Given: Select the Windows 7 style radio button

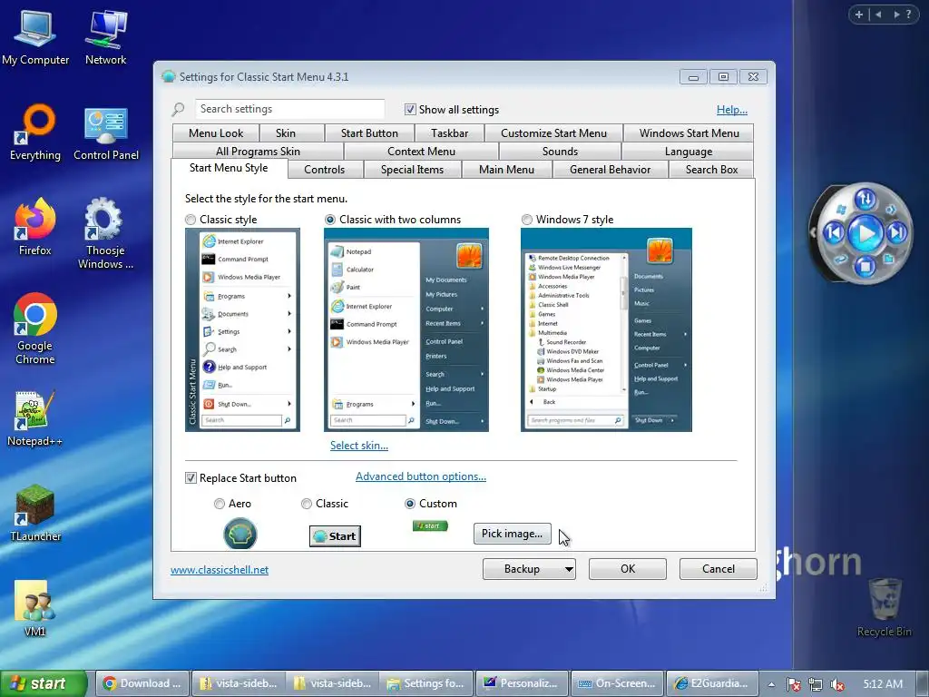Looking at the screenshot, I should point(527,220).
